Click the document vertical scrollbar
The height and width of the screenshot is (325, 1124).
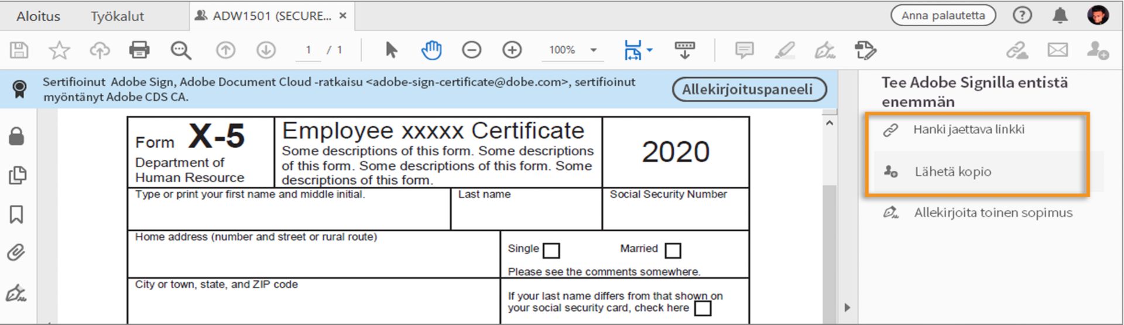coord(829,234)
